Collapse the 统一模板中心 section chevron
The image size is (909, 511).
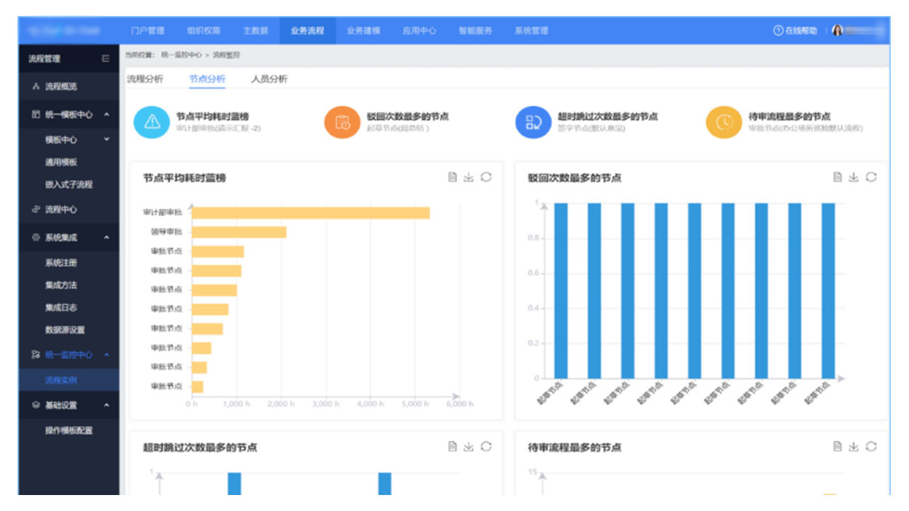[107, 115]
